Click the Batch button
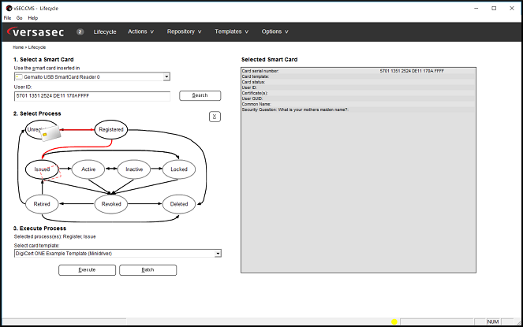Viewport: 523px width, 327px height. coord(148,270)
